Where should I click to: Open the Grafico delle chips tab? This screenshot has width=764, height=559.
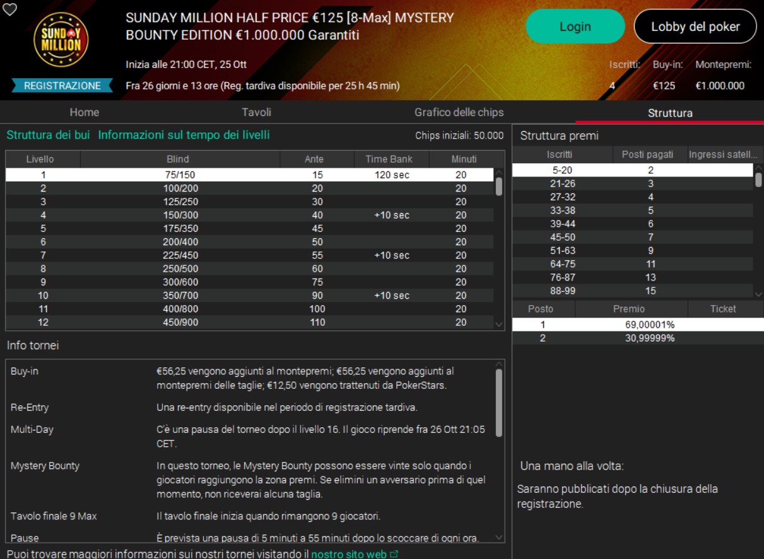pyautogui.click(x=459, y=112)
